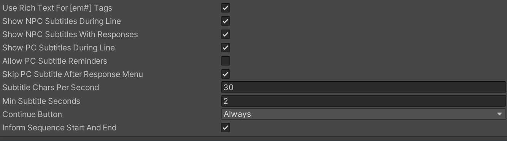Select the Always value in Continue Button
Viewport: 507px width, 141px height.
[x=237, y=114]
